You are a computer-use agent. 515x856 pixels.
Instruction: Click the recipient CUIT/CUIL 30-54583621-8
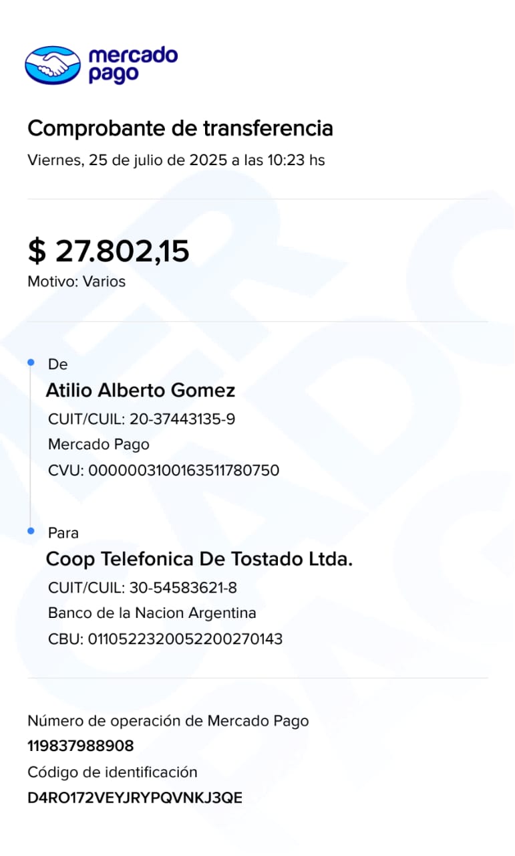pos(142,588)
